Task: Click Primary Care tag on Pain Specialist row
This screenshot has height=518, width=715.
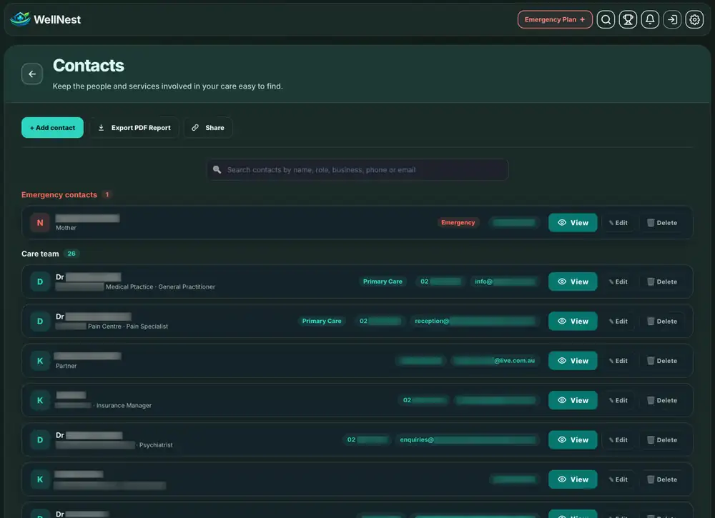Action: (x=322, y=322)
